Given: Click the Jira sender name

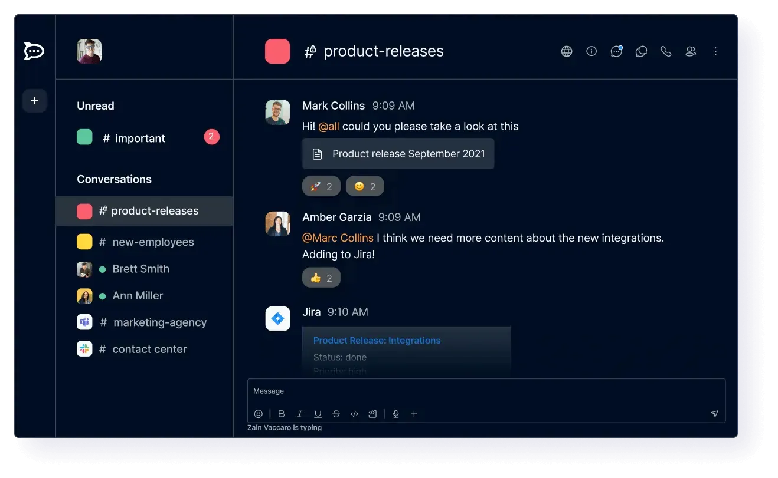Looking at the screenshot, I should (312, 312).
